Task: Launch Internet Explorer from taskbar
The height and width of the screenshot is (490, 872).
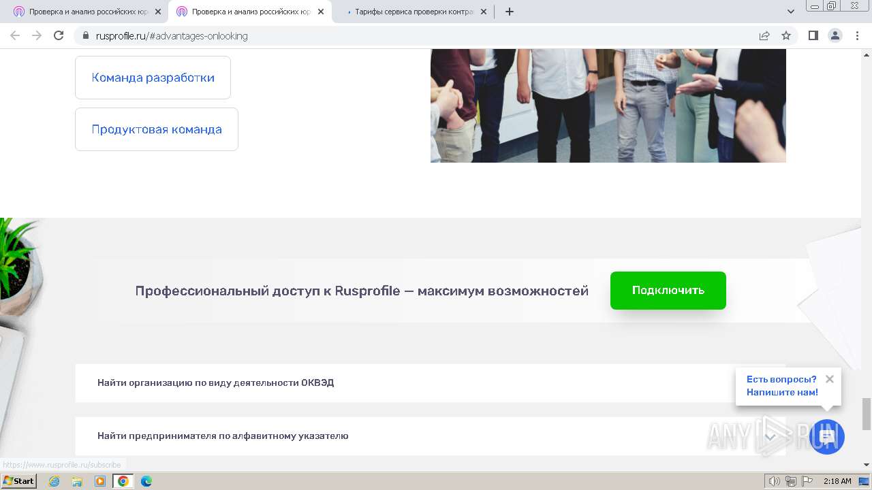Action: tap(54, 481)
